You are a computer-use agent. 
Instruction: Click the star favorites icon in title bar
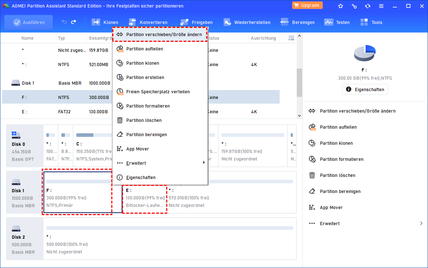tap(341, 6)
